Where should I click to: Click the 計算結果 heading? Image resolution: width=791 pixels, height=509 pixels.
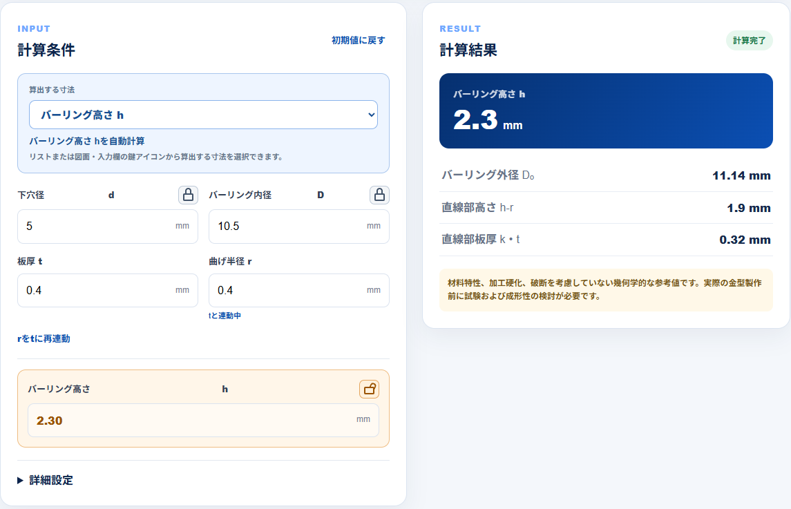point(468,50)
